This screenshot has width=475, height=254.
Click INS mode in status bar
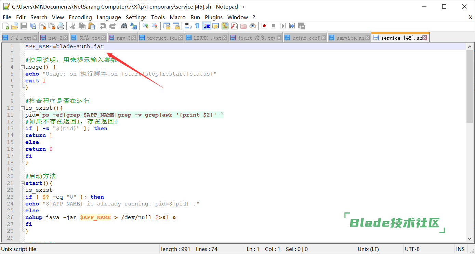[x=460, y=249]
